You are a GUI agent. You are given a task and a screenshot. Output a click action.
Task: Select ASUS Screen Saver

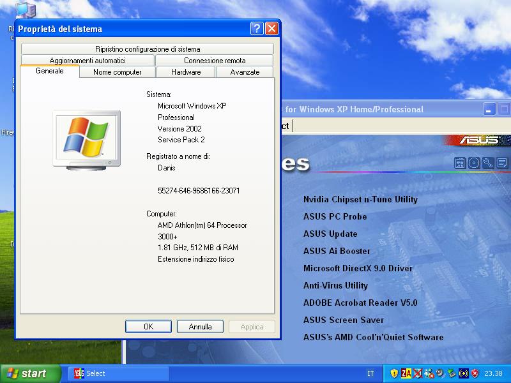tap(344, 320)
